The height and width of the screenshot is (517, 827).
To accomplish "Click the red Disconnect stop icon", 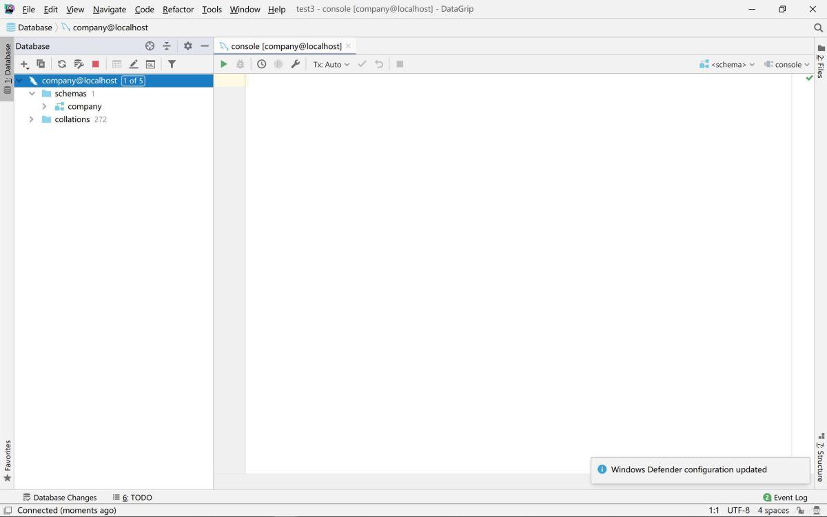I will [x=96, y=64].
